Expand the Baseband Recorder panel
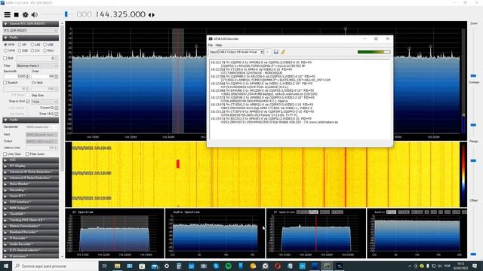 click(30, 233)
